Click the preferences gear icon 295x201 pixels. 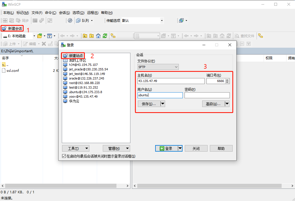point(70,21)
